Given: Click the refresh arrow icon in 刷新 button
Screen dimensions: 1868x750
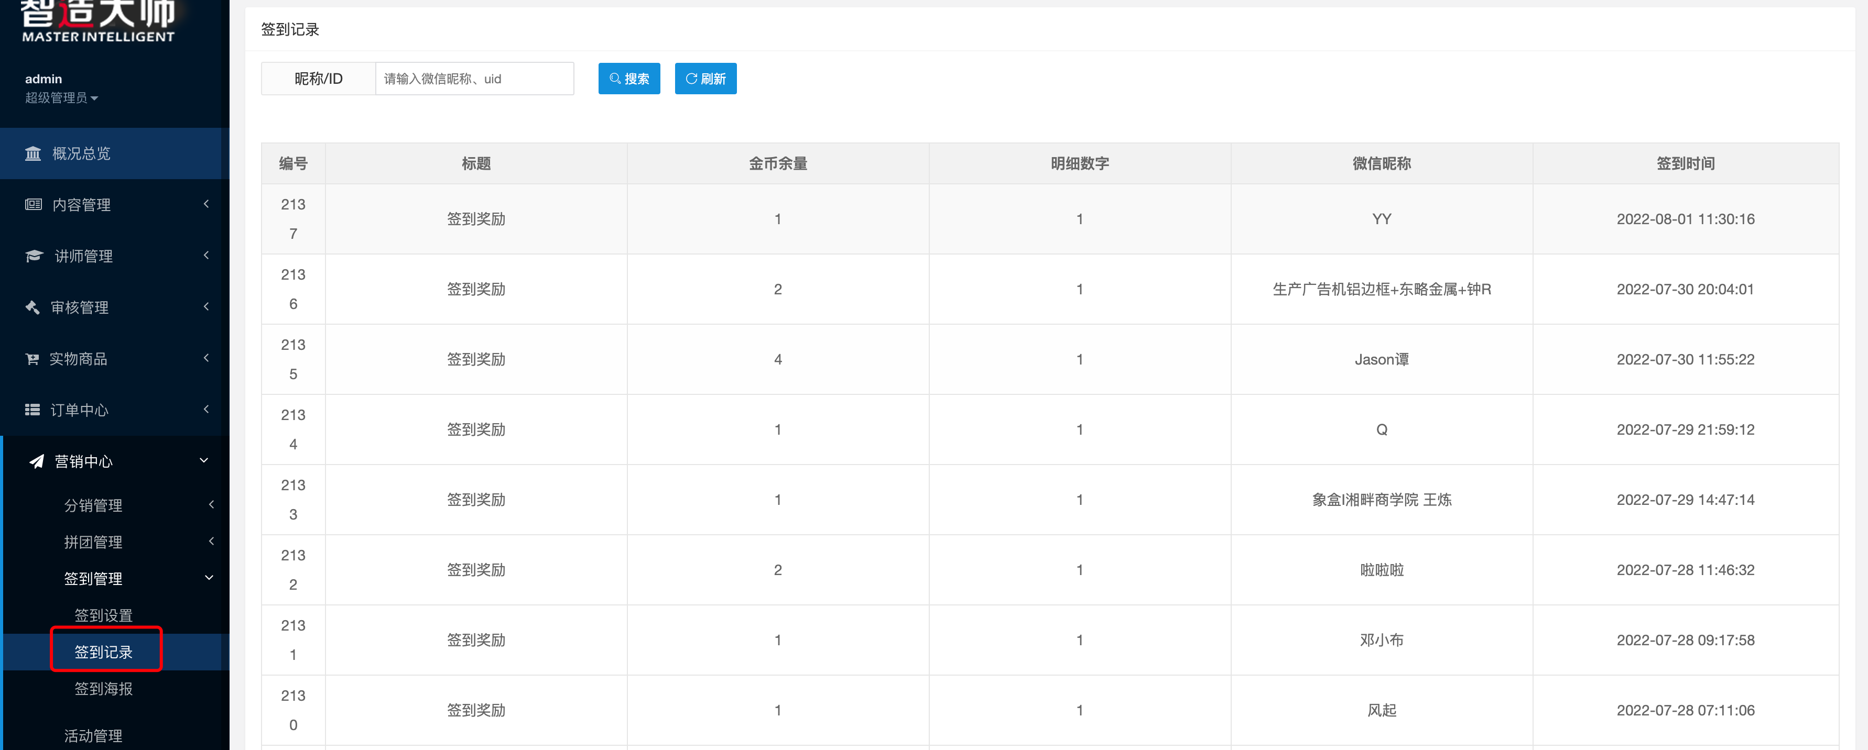Looking at the screenshot, I should click(691, 78).
